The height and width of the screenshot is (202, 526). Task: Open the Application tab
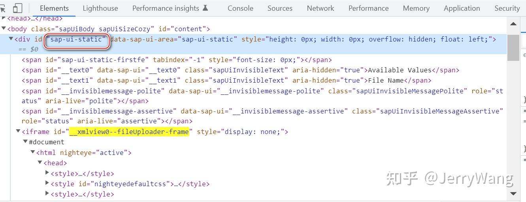pos(462,8)
